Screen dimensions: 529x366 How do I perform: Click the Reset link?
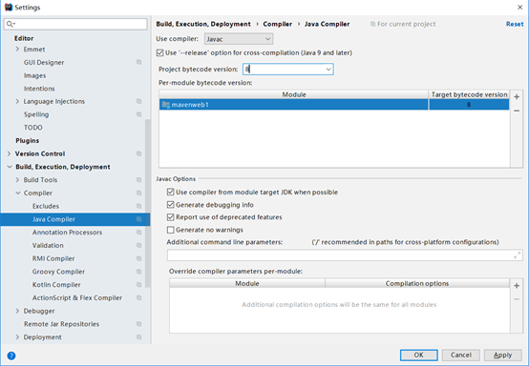[515, 24]
